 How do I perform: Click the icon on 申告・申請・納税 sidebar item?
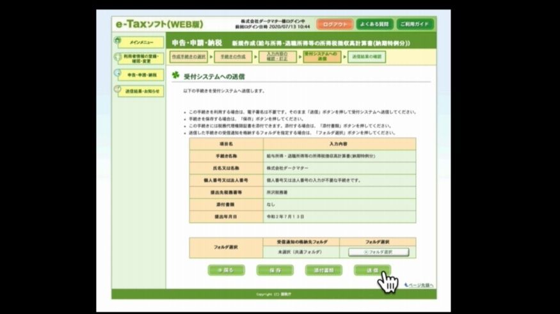pos(118,75)
